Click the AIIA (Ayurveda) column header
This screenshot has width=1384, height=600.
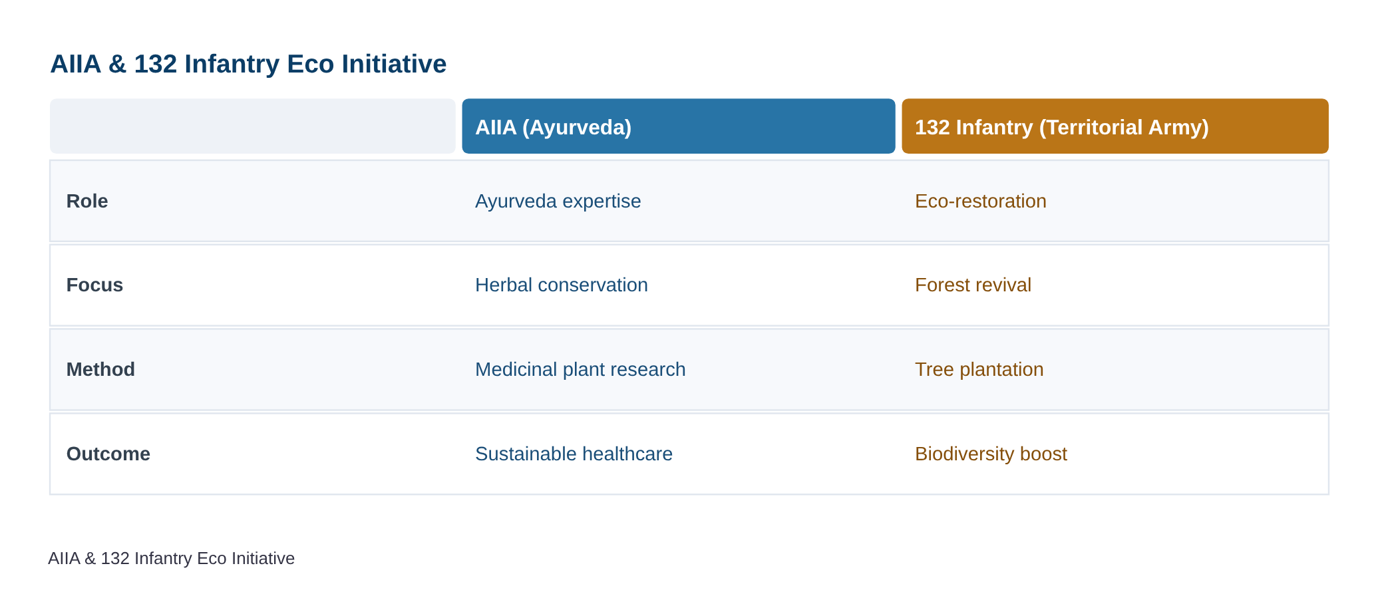click(x=679, y=126)
